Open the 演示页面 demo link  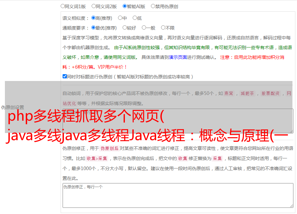click(178, 57)
